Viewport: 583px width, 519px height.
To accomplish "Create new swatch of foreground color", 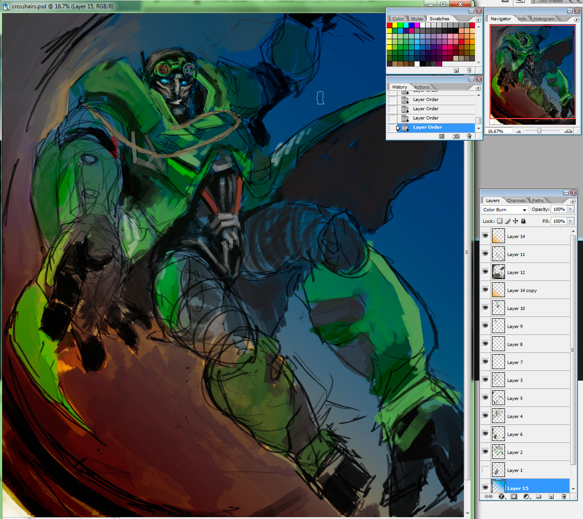I will [456, 70].
